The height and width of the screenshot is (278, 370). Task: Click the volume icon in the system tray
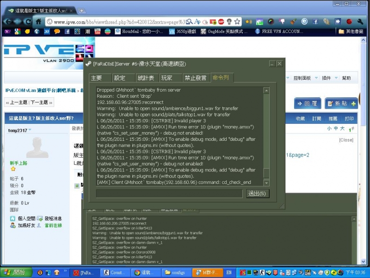click(301, 272)
